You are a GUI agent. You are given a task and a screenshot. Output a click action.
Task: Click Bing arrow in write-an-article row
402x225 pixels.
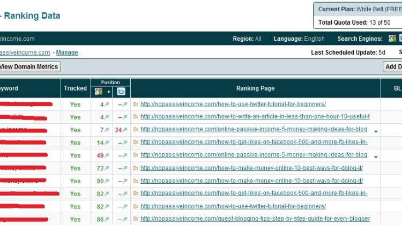tap(125, 117)
